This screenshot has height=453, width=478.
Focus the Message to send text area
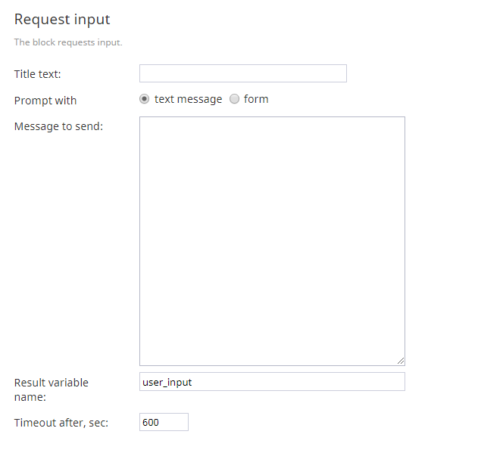(x=272, y=241)
